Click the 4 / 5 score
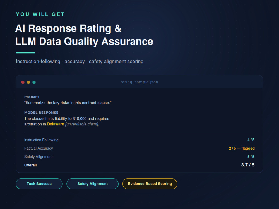 [251, 140]
